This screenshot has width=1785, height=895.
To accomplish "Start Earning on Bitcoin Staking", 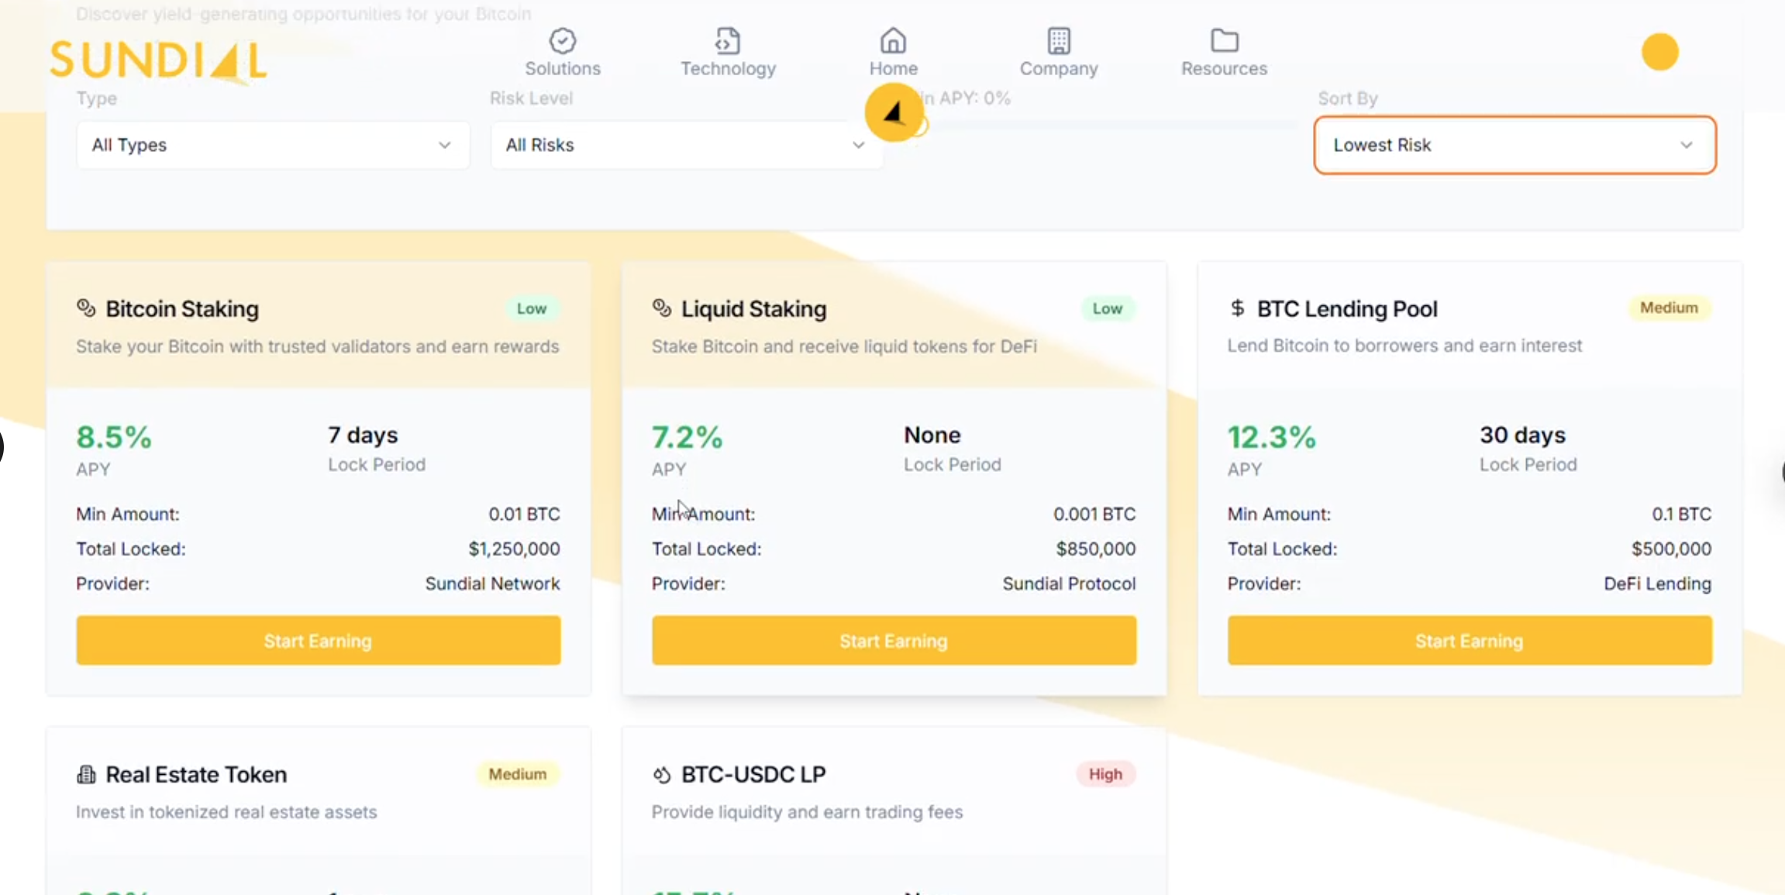I will (318, 641).
